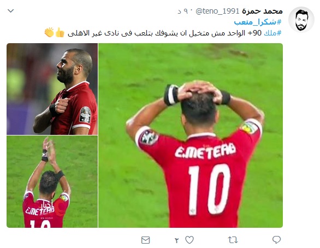
Task: Click the like count number ٢
Action: [177, 240]
